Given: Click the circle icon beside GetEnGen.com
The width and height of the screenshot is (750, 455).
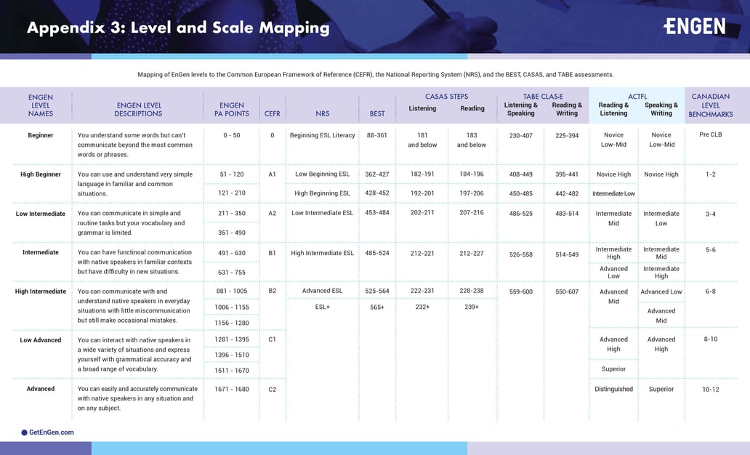Looking at the screenshot, I should [23, 432].
